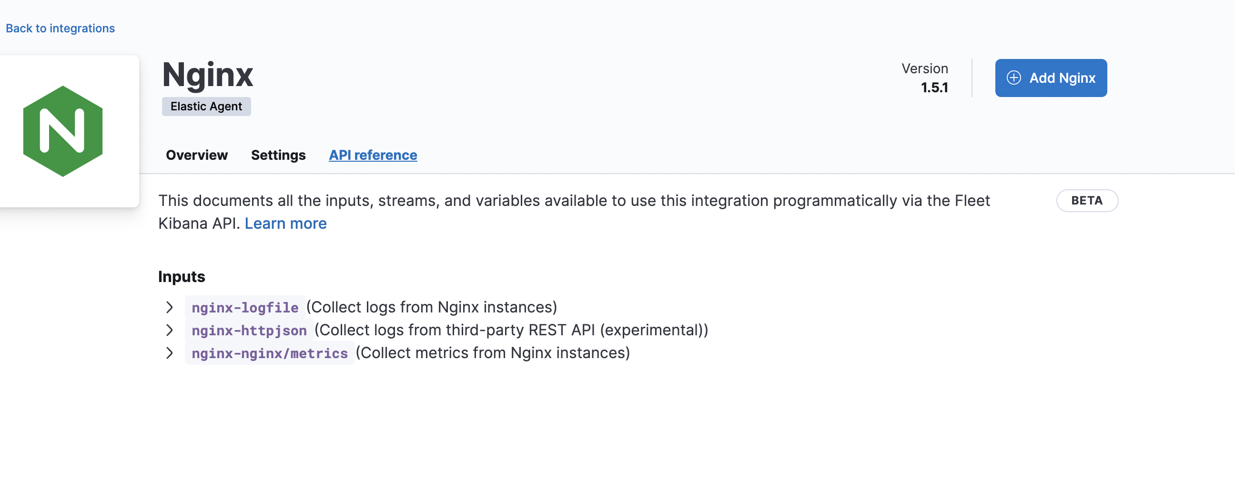This screenshot has height=487, width=1235.
Task: Click the chevron next to nginx-logfile
Action: coord(169,307)
